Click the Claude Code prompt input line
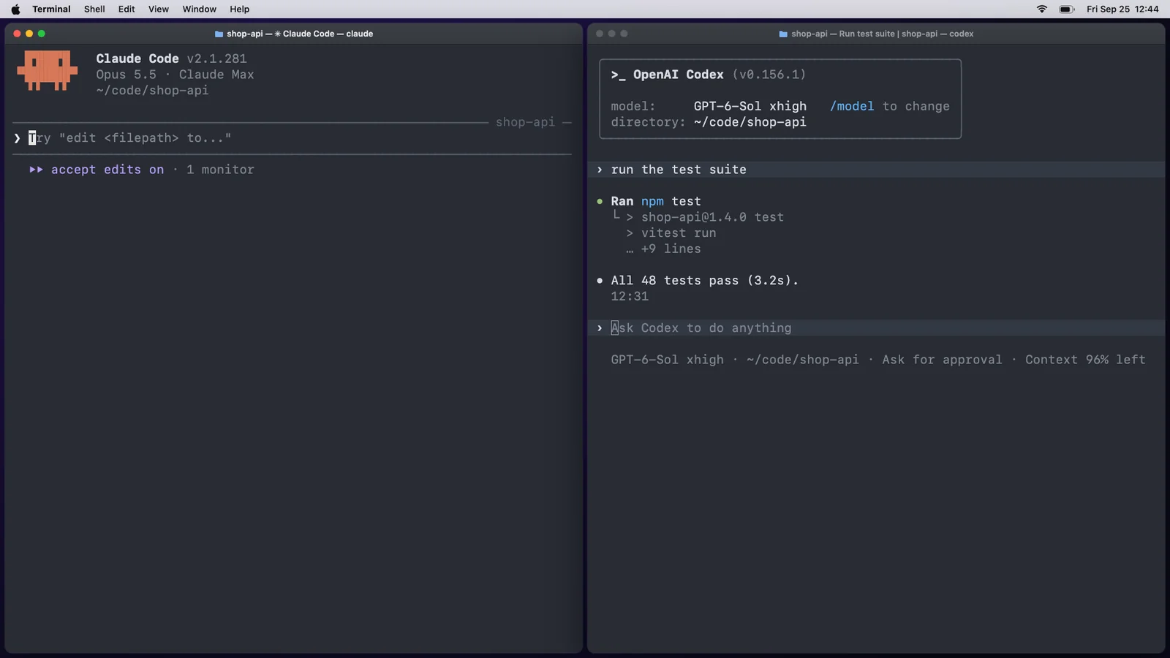The height and width of the screenshot is (658, 1170). coord(292,138)
